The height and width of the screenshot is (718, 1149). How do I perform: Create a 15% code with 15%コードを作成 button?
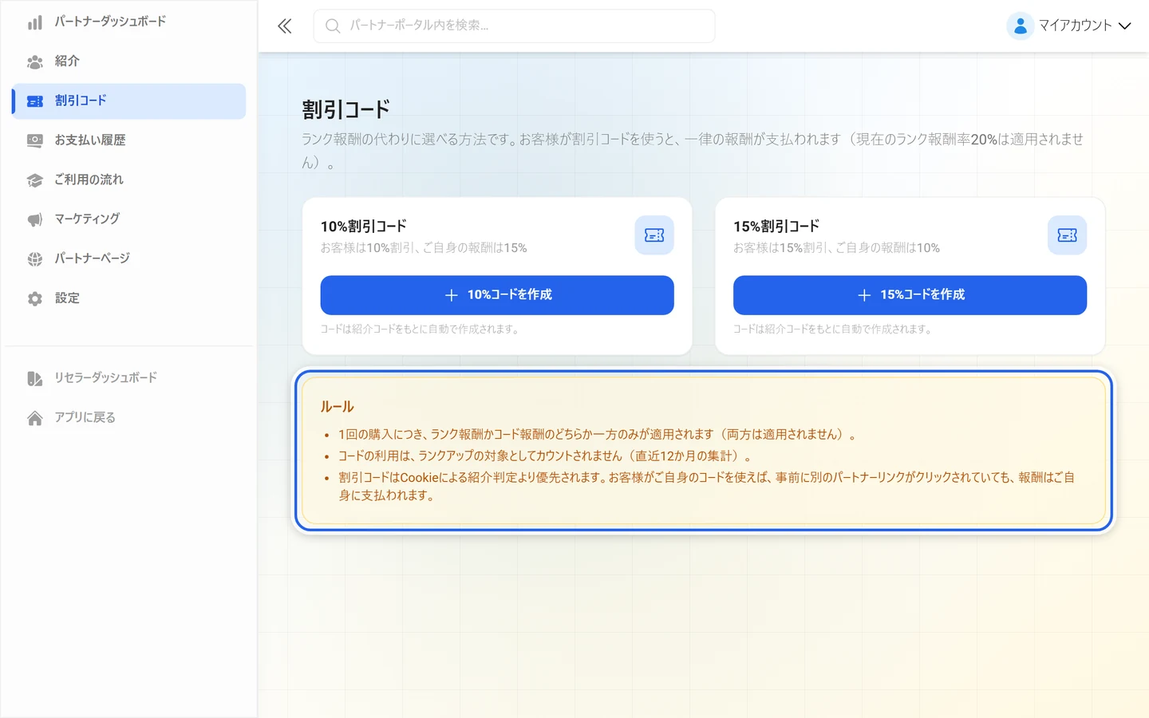(910, 295)
